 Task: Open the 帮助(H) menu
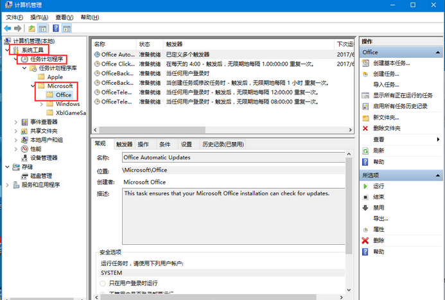(90, 17)
